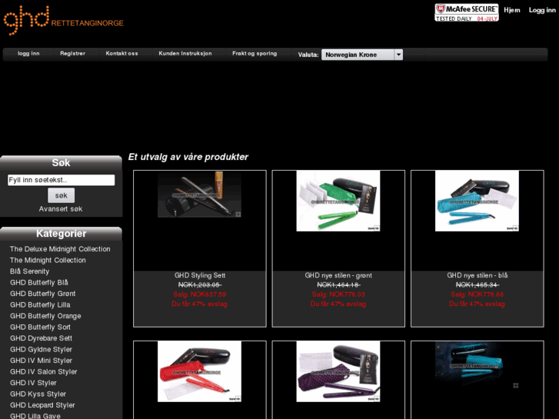Open GHD Dyrebare Sett category
The width and height of the screenshot is (559, 419).
point(41,338)
